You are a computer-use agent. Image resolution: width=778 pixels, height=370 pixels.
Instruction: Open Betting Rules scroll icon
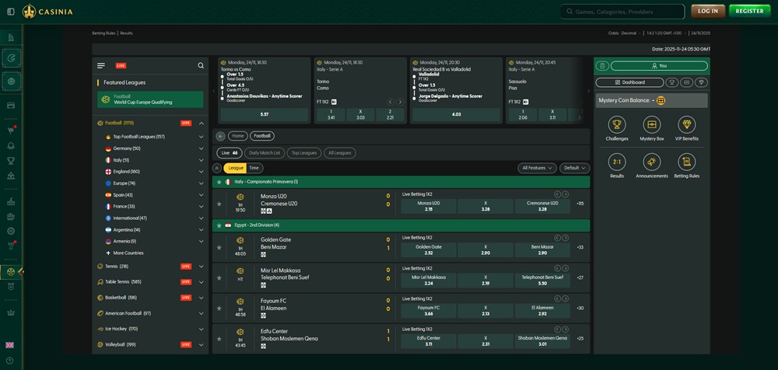click(687, 162)
